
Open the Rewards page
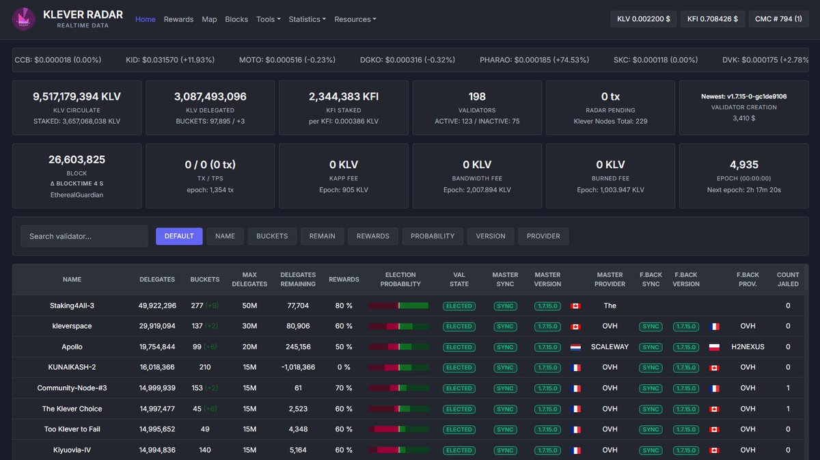178,19
